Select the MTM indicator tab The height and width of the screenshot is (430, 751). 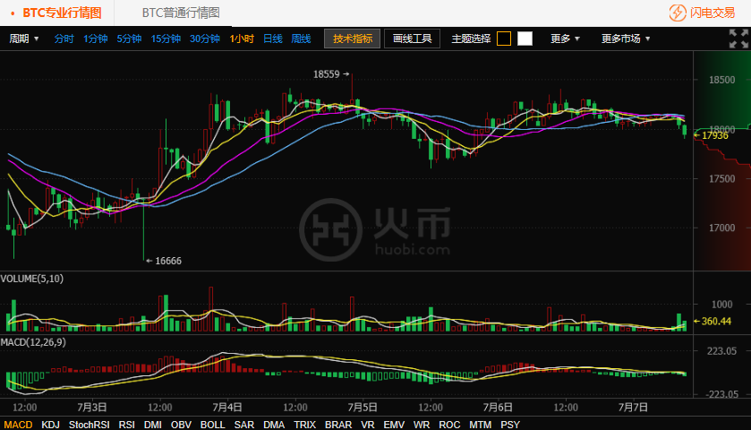point(481,425)
